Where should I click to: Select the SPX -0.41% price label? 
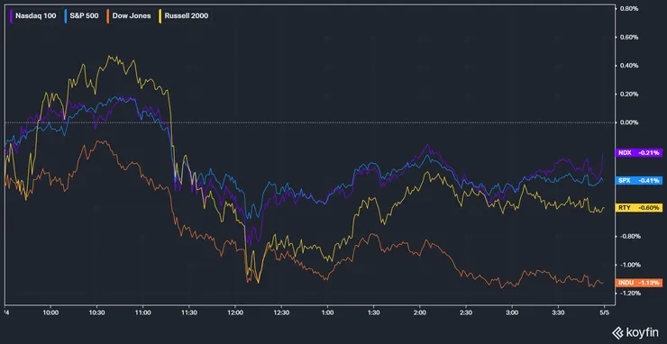[x=639, y=181]
